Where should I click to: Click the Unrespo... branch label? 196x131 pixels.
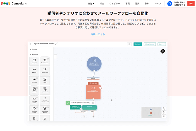click(x=83, y=111)
